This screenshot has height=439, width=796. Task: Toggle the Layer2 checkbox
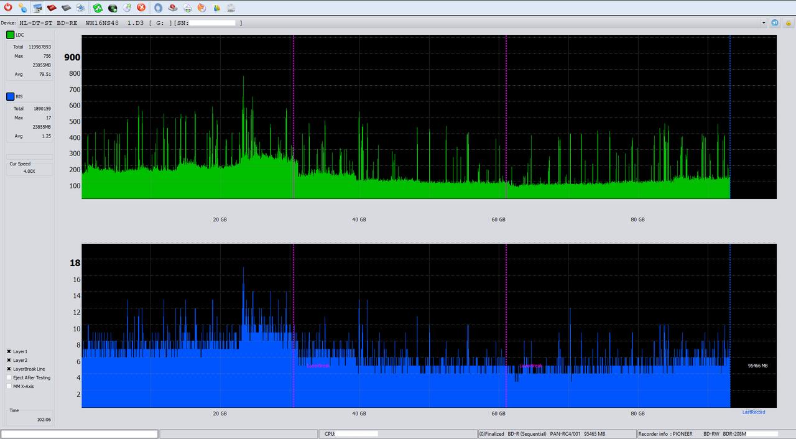(x=9, y=360)
